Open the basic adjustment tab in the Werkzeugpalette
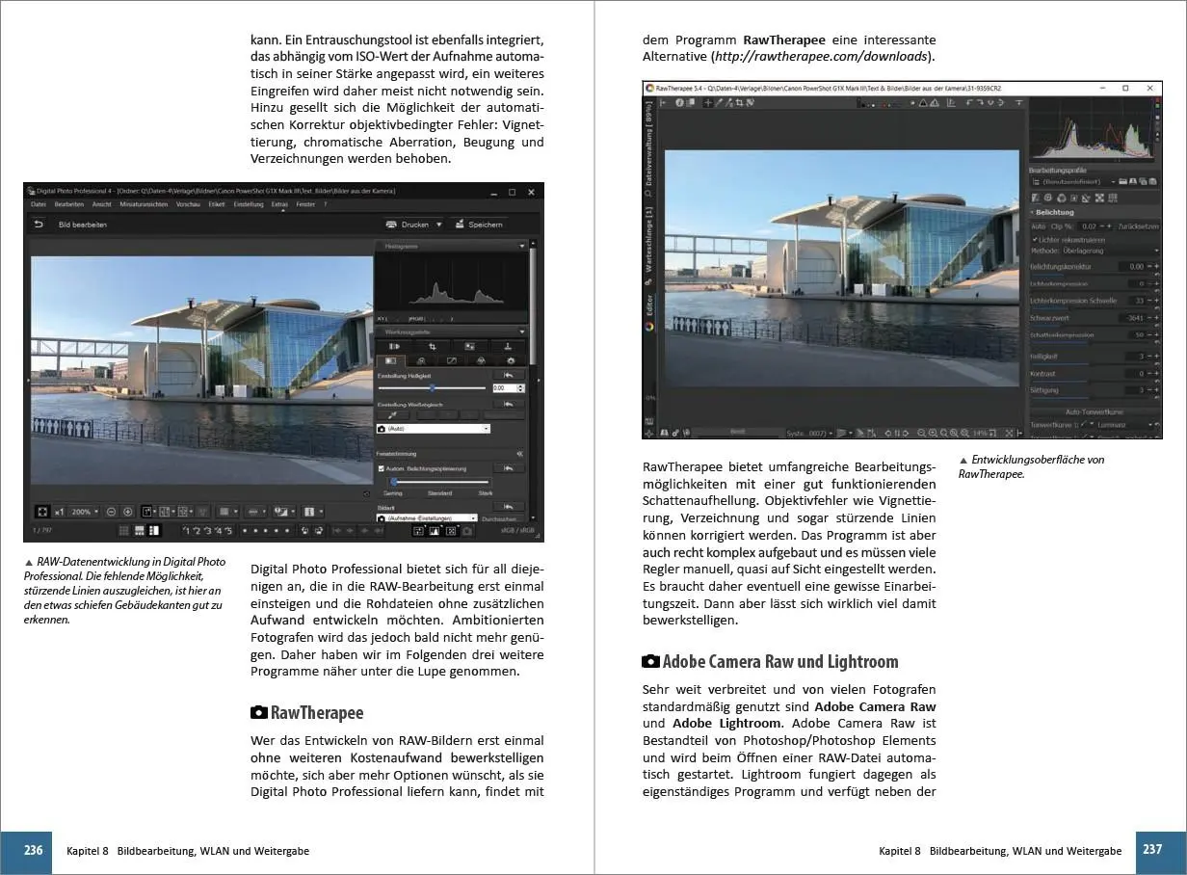1187x875 pixels. click(390, 360)
